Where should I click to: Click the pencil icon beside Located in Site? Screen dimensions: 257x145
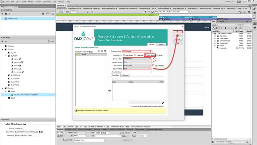(x=153, y=62)
